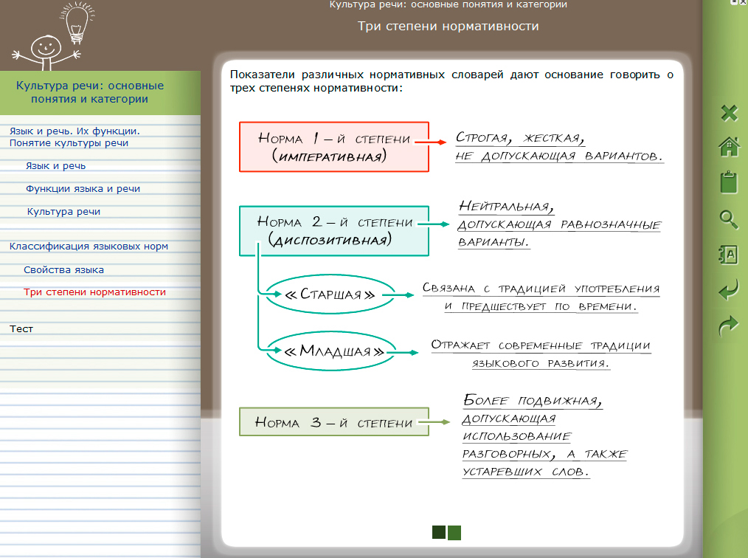Click the dark green page indicator square

tap(439, 532)
